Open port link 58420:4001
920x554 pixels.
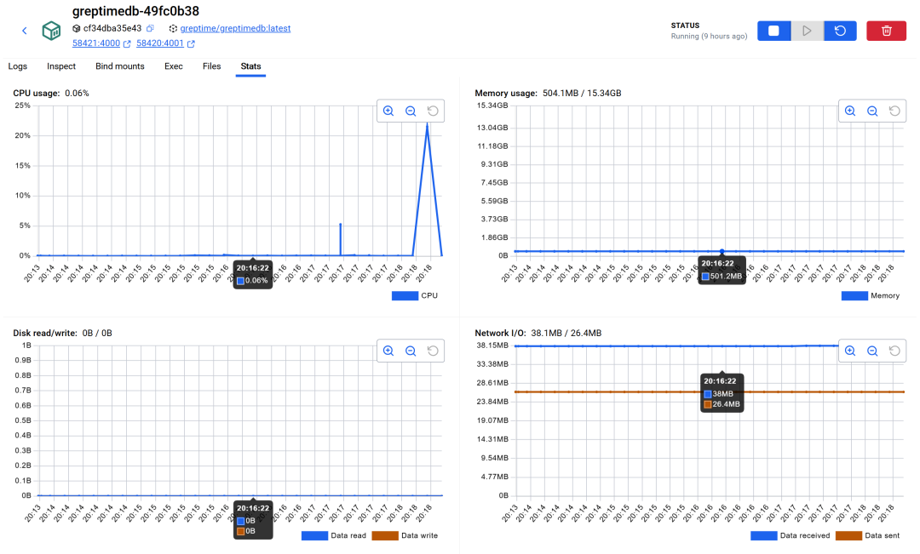(x=160, y=43)
